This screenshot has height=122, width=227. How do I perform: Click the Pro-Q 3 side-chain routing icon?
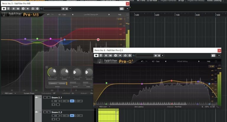click(125, 55)
